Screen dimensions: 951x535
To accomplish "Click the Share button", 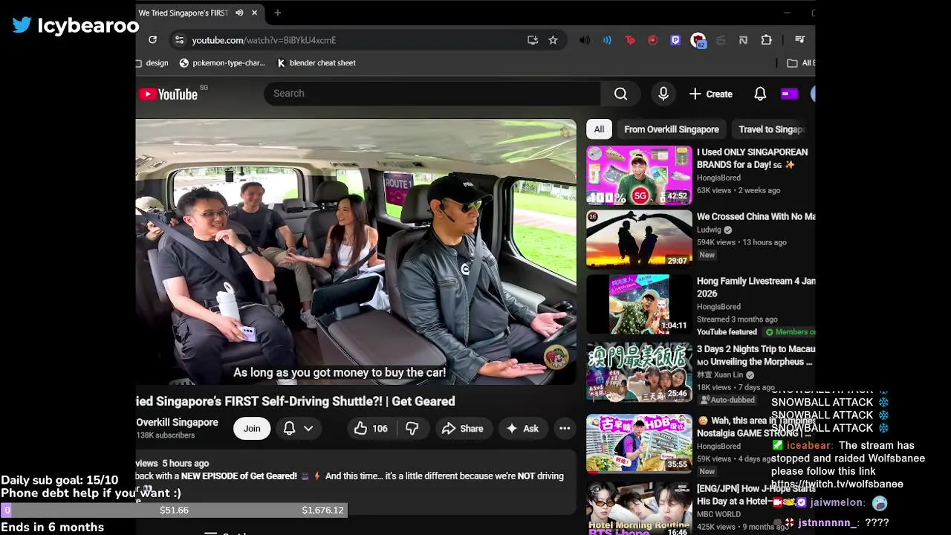I will coord(462,429).
